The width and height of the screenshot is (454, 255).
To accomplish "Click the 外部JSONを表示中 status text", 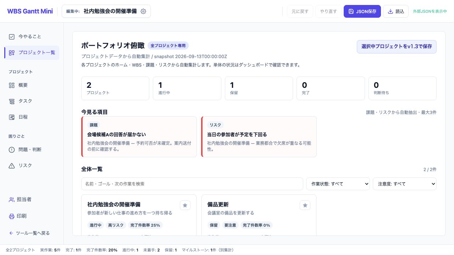I will coord(430,11).
